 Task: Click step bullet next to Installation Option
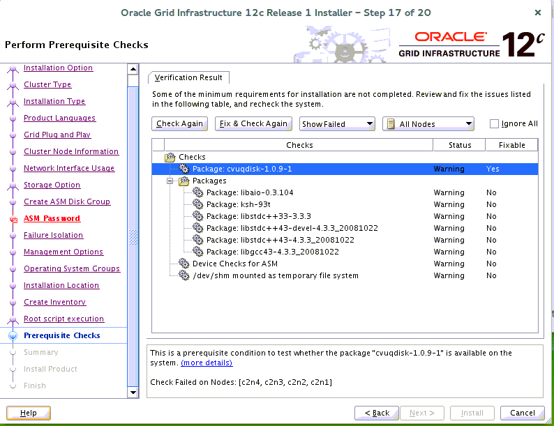[x=13, y=68]
